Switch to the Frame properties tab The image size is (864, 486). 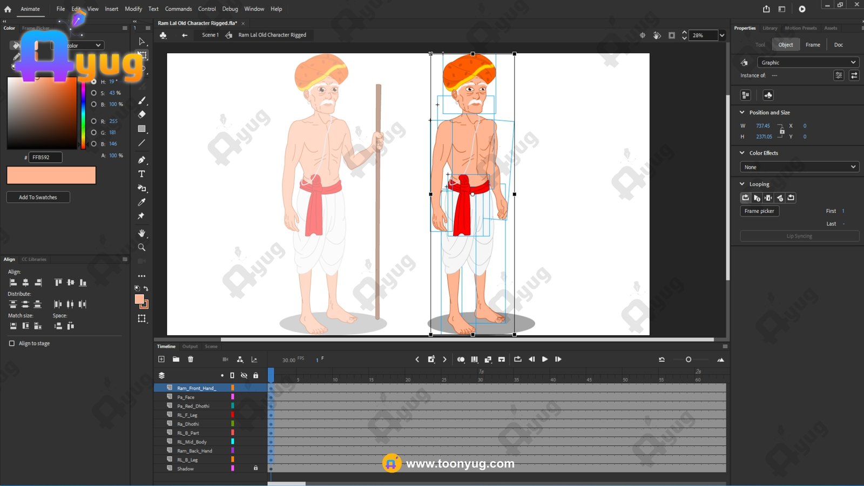(812, 45)
